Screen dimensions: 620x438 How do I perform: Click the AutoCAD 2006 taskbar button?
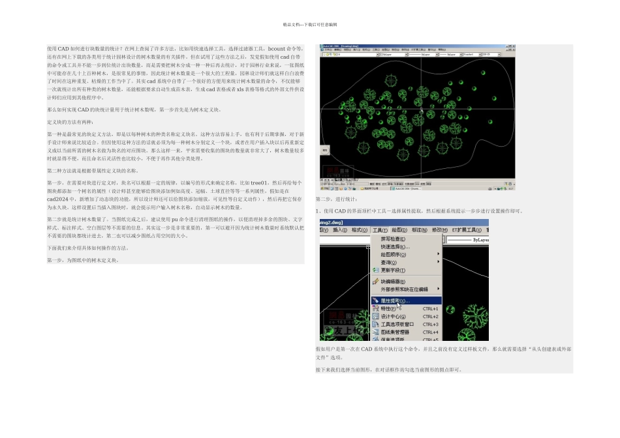point(406,189)
